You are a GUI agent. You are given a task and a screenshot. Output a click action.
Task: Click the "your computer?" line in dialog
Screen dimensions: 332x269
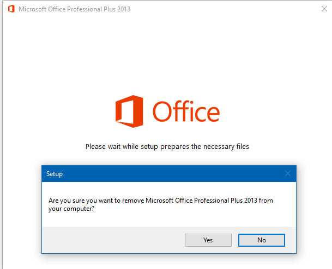pos(71,209)
